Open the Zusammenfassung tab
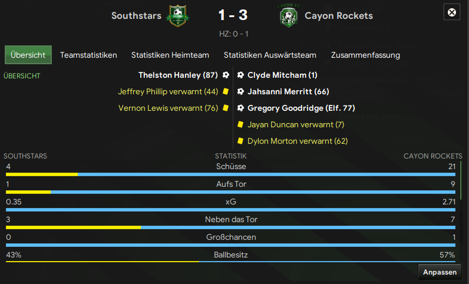Screen dimensions: 469x284 click(x=365, y=55)
